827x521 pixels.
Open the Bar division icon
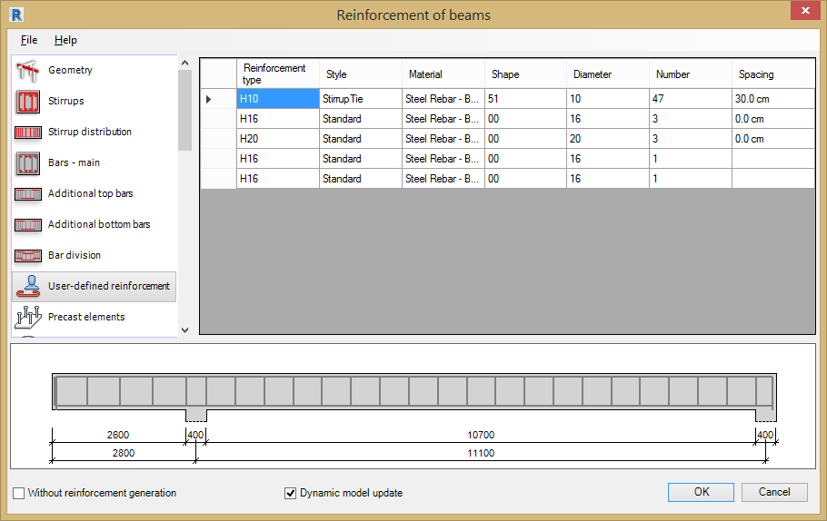(29, 256)
